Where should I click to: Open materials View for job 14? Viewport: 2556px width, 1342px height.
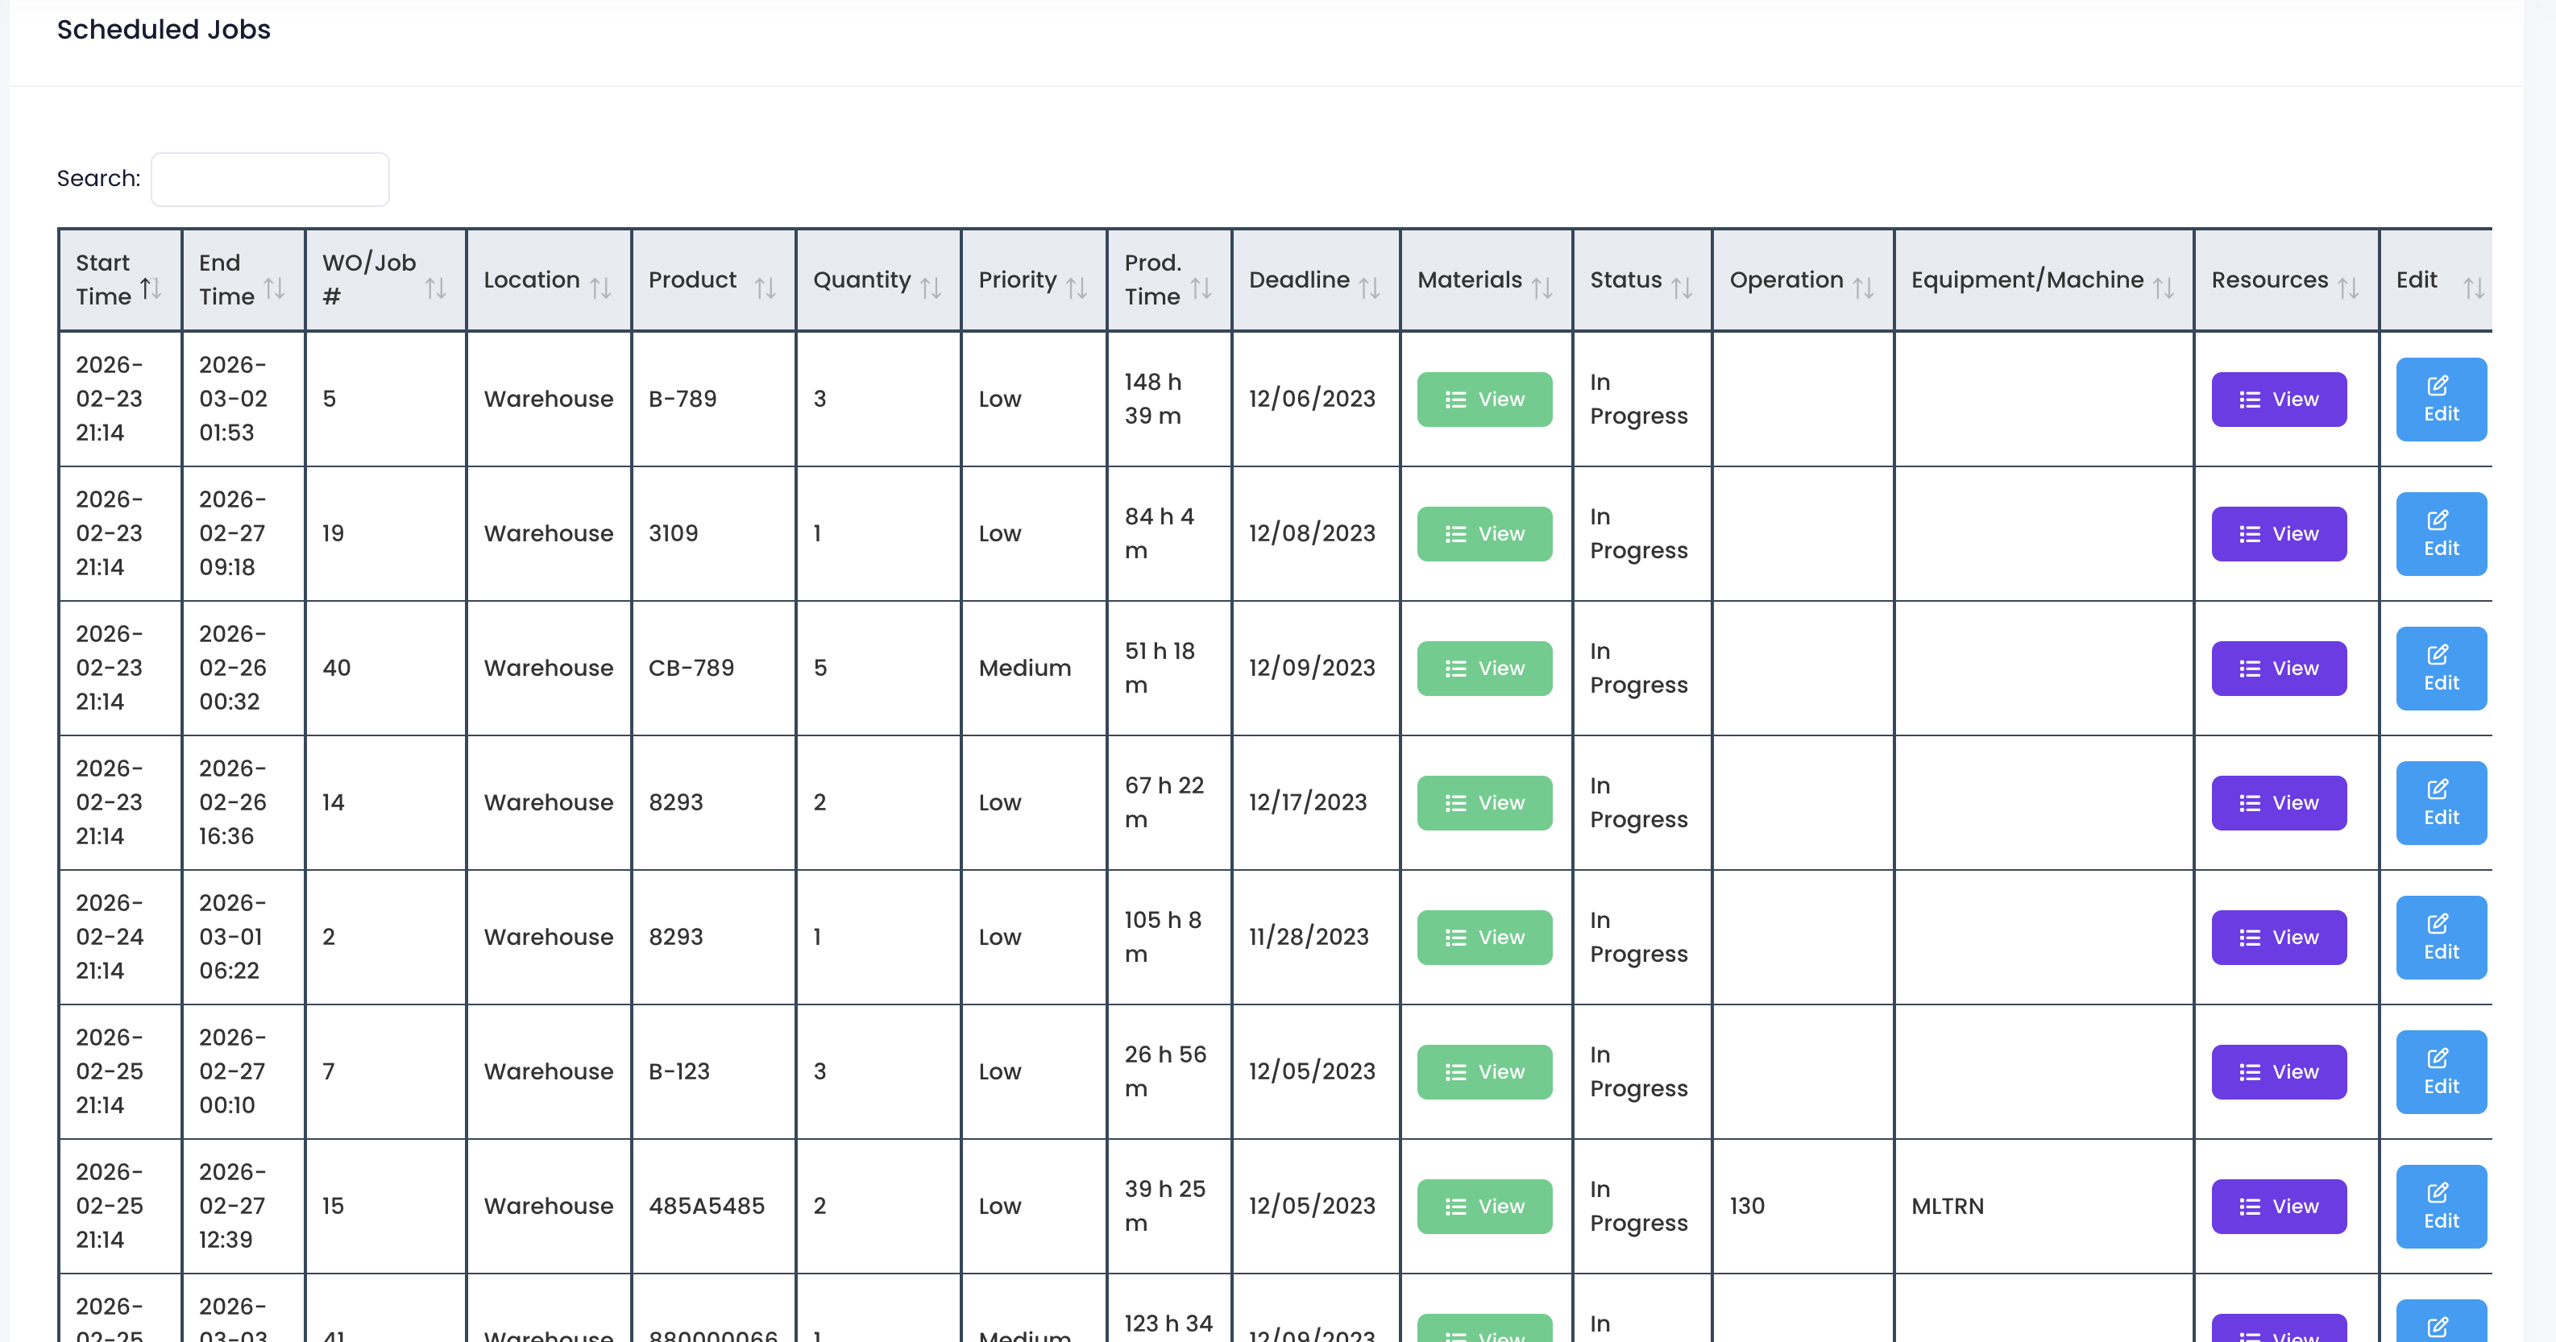tap(1483, 803)
